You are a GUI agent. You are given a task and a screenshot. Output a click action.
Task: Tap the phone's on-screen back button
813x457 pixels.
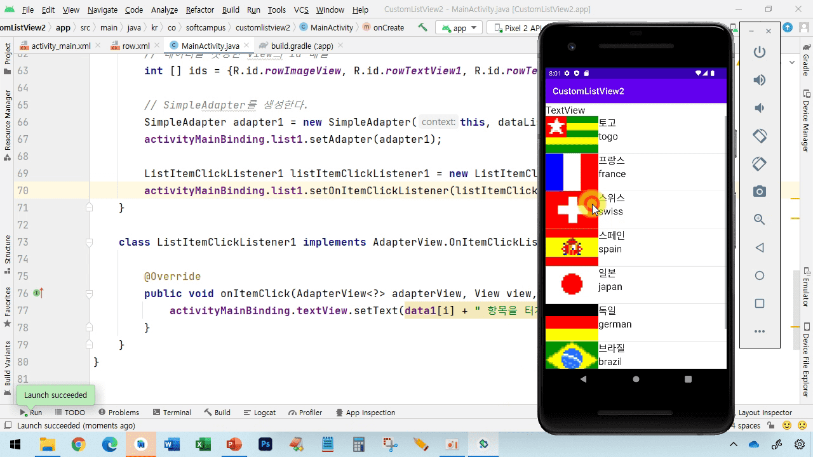pos(584,379)
